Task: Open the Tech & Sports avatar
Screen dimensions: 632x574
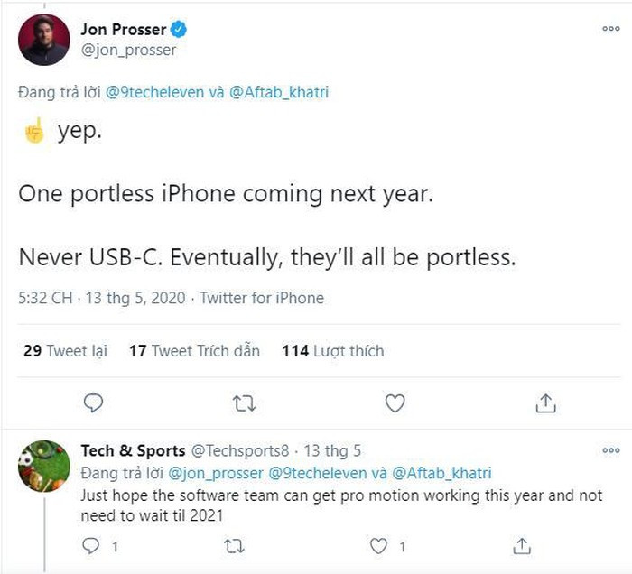Action: pyautogui.click(x=43, y=466)
